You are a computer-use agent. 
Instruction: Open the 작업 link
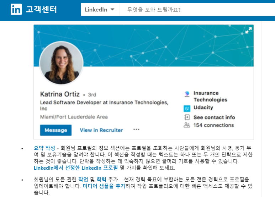coord(83,179)
